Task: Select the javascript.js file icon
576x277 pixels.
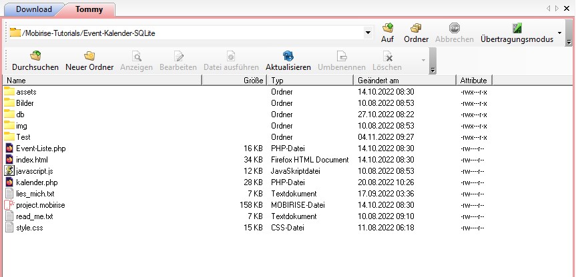Action: (x=9, y=171)
